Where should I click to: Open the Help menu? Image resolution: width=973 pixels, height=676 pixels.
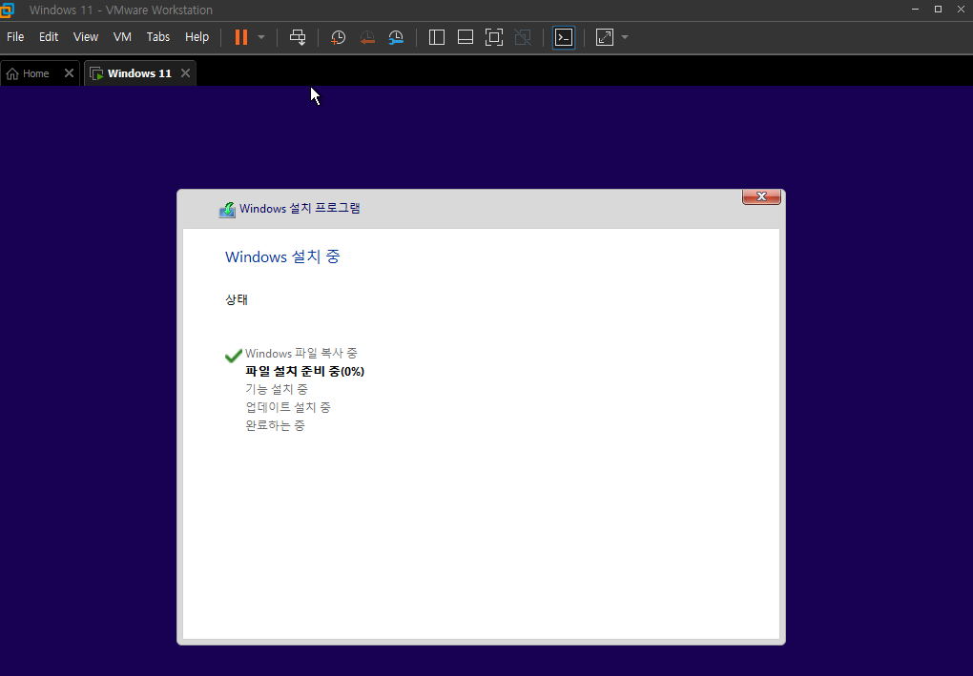197,37
